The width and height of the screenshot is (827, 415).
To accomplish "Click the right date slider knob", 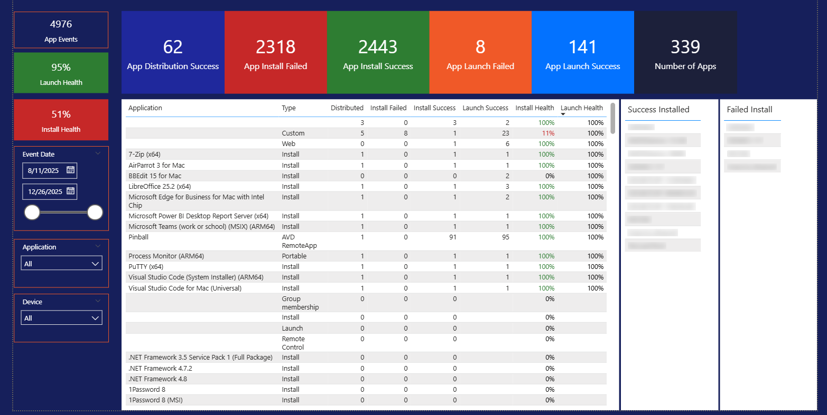I will coord(95,213).
